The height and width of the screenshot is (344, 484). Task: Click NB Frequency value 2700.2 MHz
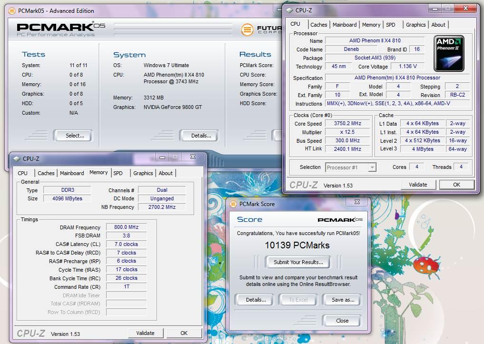(x=162, y=207)
